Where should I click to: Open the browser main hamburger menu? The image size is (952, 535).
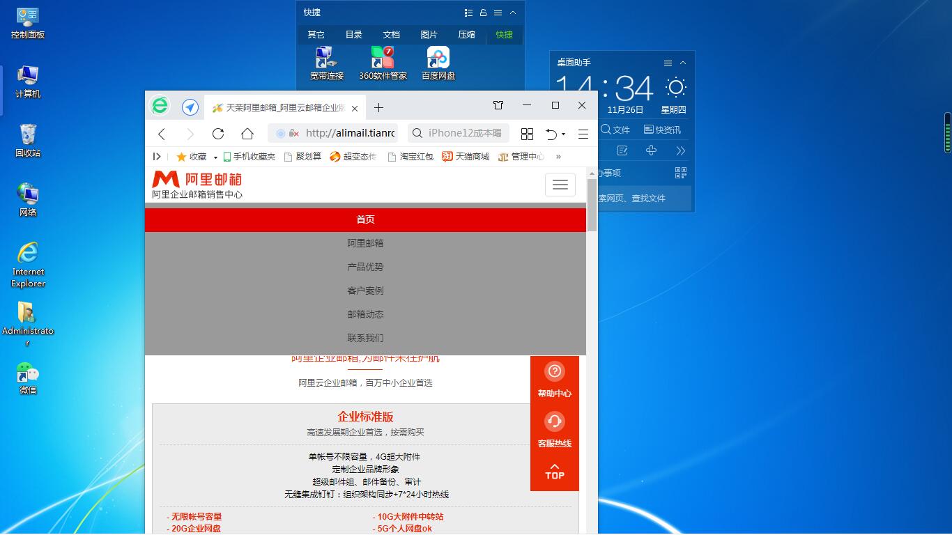pyautogui.click(x=583, y=134)
